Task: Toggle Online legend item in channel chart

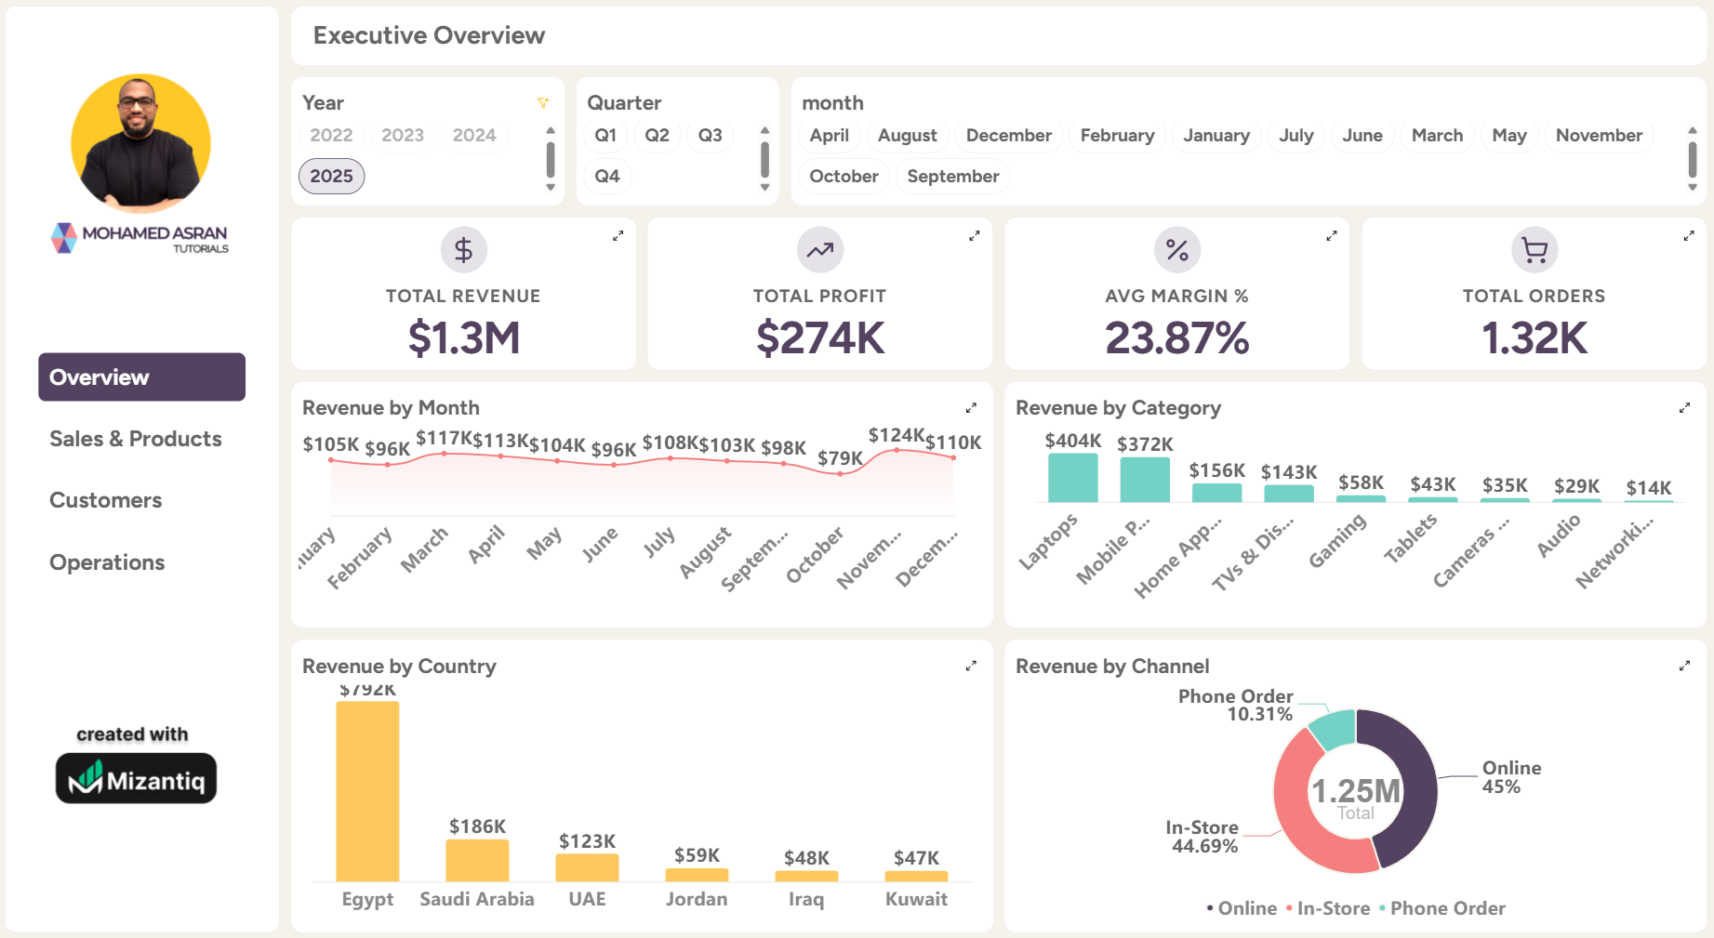Action: click(1242, 908)
